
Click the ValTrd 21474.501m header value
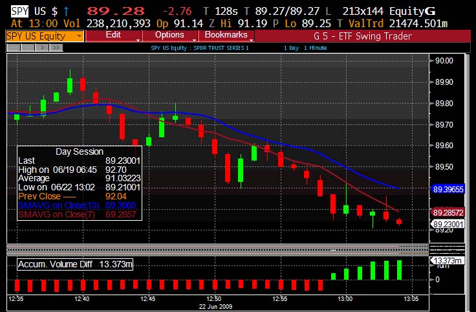398,23
